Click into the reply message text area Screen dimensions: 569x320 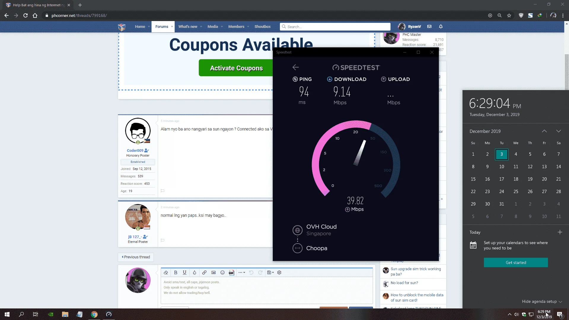[x=267, y=291]
